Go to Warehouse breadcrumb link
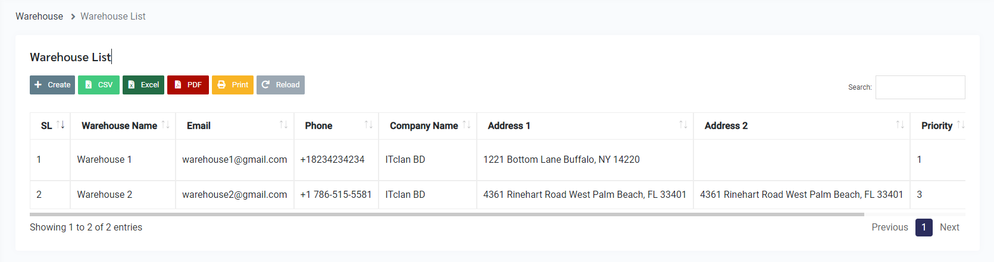The height and width of the screenshot is (262, 994). click(39, 17)
